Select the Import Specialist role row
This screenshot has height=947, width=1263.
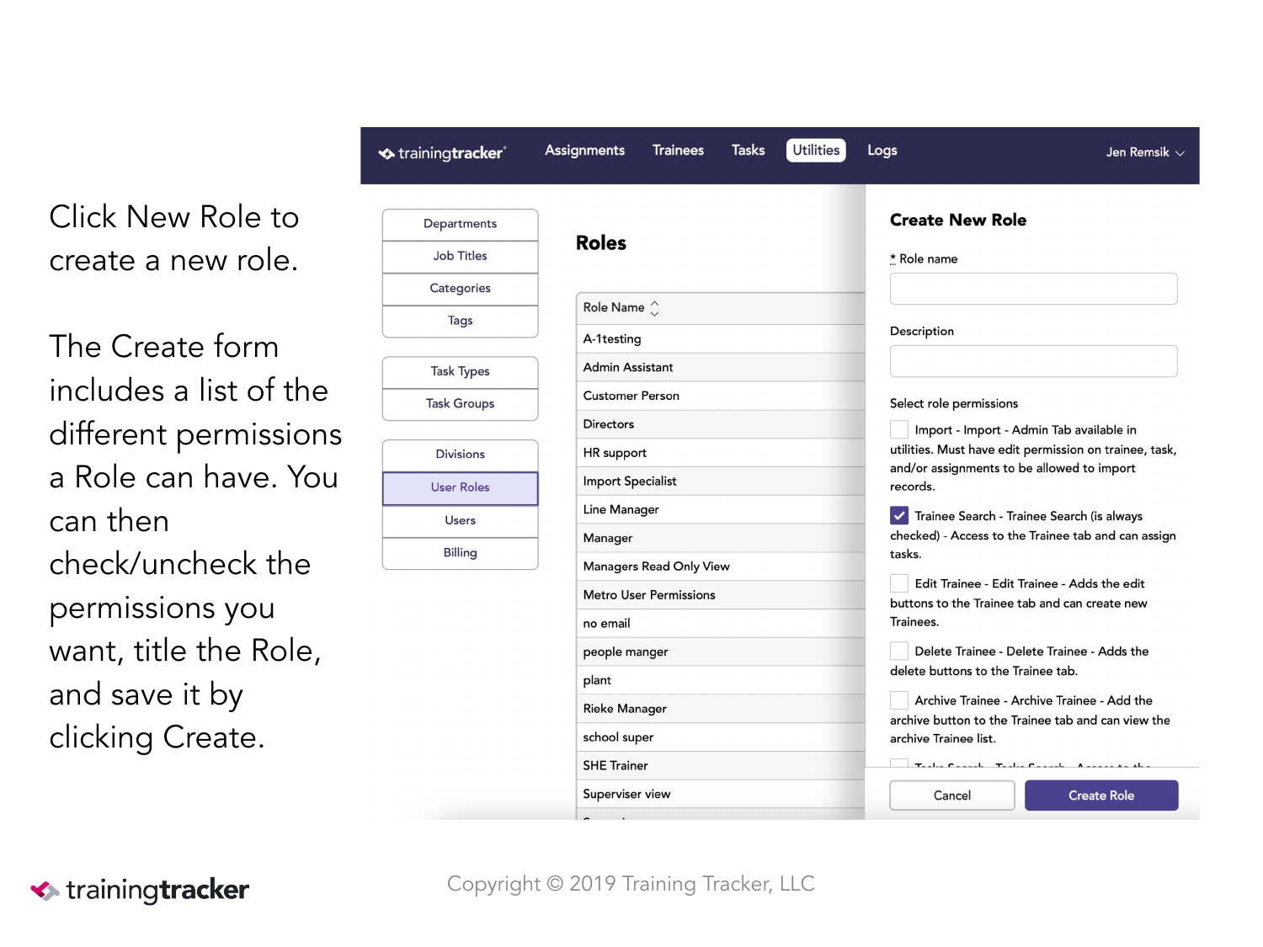pos(721,481)
